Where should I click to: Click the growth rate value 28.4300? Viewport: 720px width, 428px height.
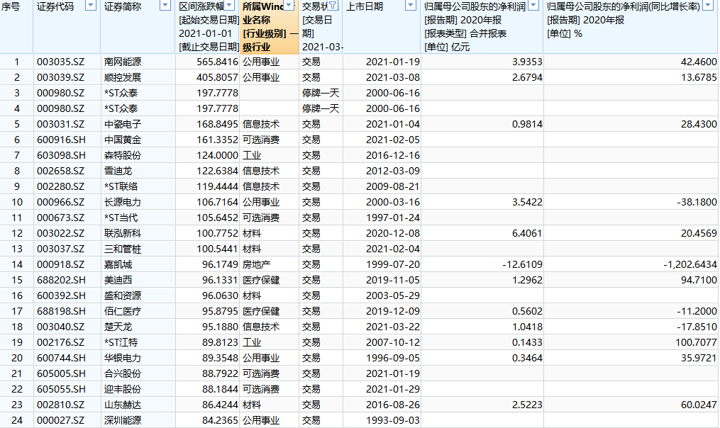699,124
